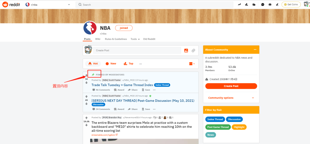Toggle the Highlight flair filter
The height and width of the screenshot is (144, 310).
pos(239,127)
